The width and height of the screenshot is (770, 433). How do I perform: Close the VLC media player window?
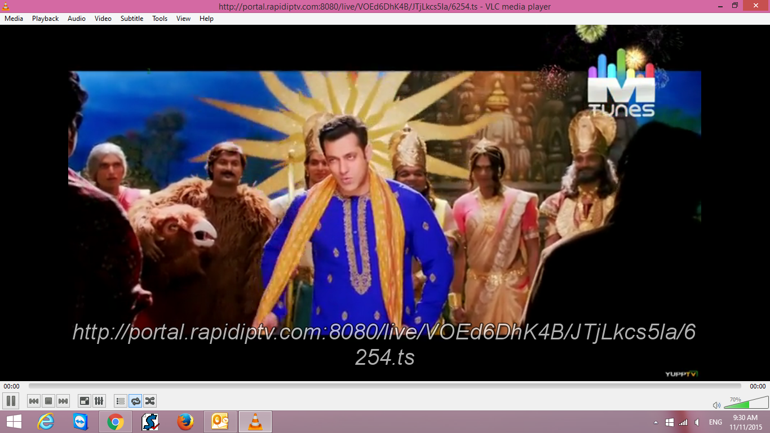pyautogui.click(x=756, y=6)
